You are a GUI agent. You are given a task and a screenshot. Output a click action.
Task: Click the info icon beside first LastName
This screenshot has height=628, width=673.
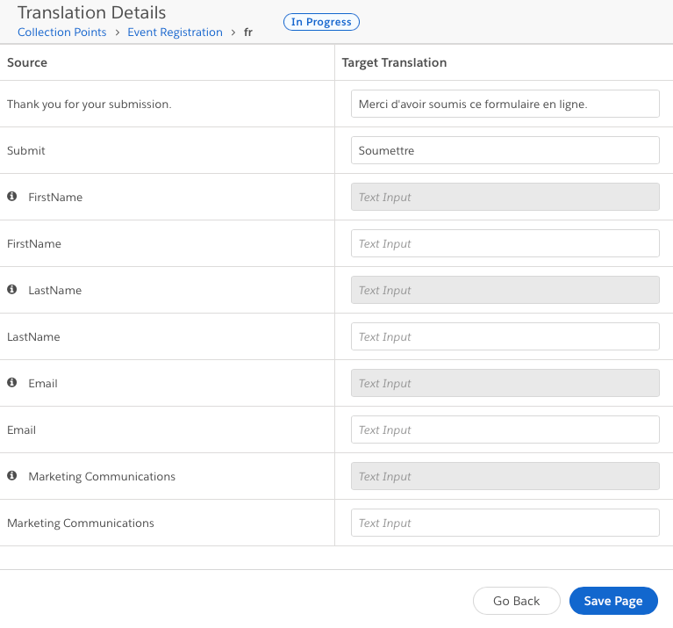pos(12,290)
